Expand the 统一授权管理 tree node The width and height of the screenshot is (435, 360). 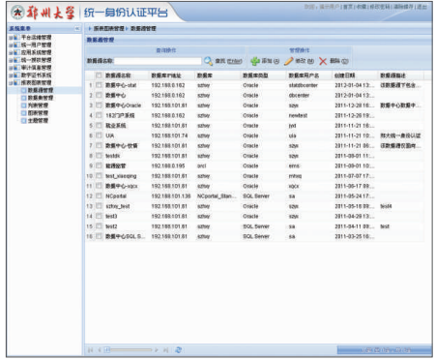[x=11, y=60]
